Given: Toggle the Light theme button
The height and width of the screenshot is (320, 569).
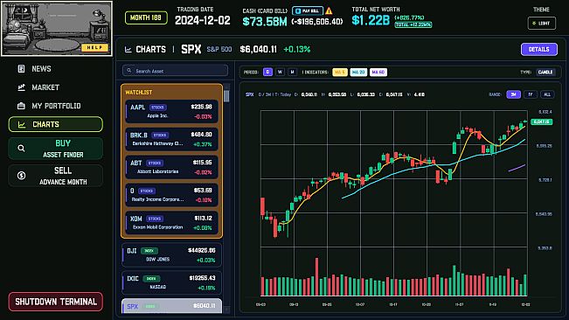Looking at the screenshot, I should [541, 24].
